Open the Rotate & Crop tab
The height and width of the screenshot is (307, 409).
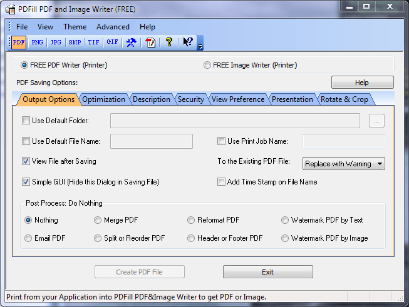[344, 99]
